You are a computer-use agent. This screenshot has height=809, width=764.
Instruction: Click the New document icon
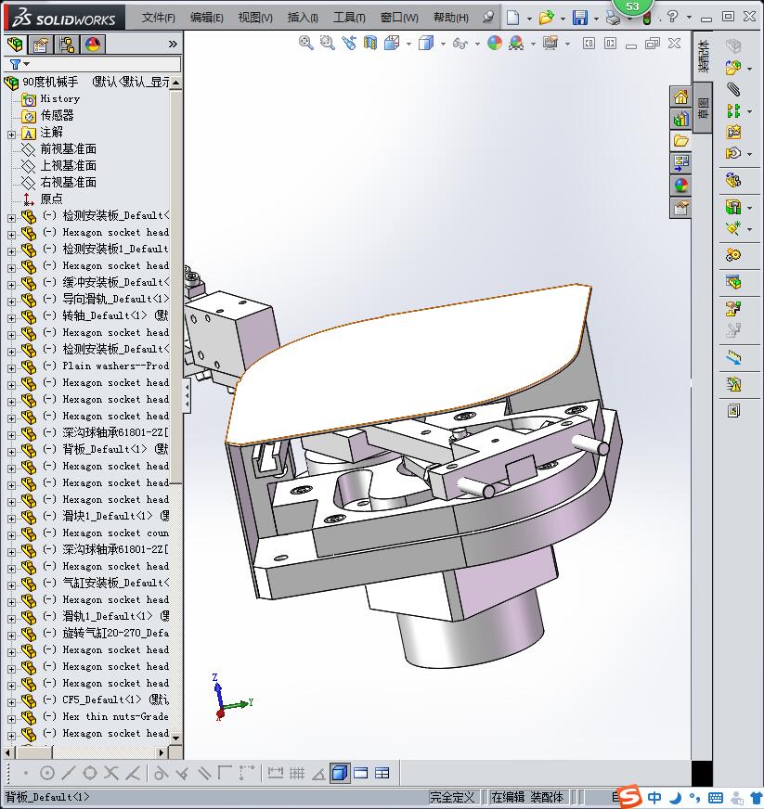512,18
